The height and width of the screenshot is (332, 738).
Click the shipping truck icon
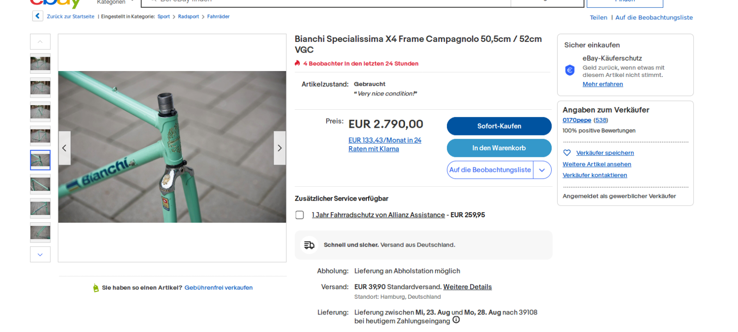pyautogui.click(x=309, y=245)
